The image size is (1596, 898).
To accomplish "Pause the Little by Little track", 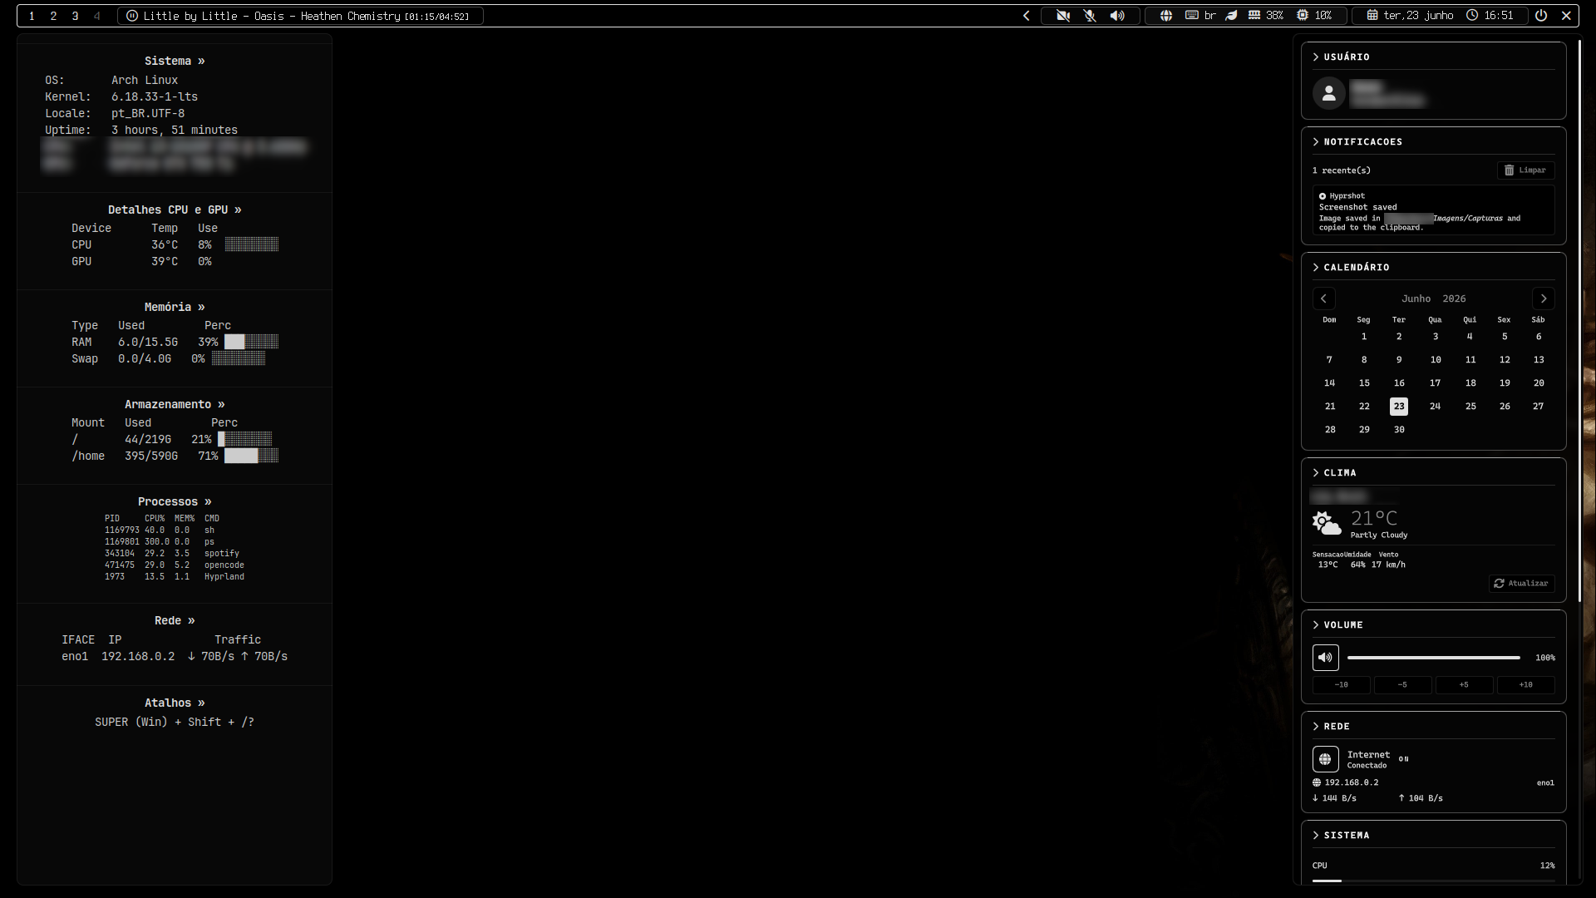I will point(132,16).
